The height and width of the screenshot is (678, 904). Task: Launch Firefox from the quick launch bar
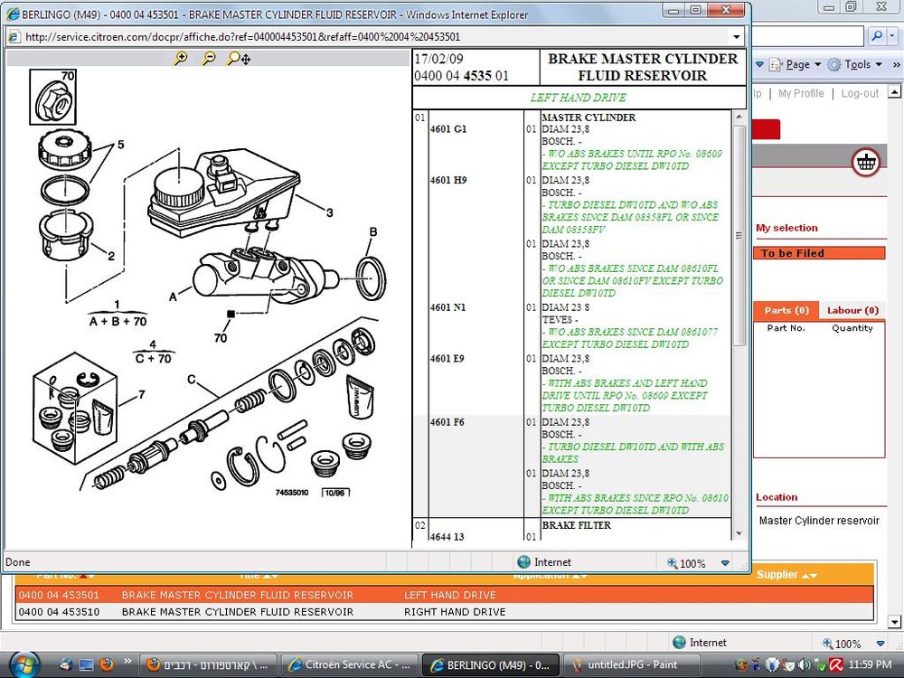pos(107,664)
